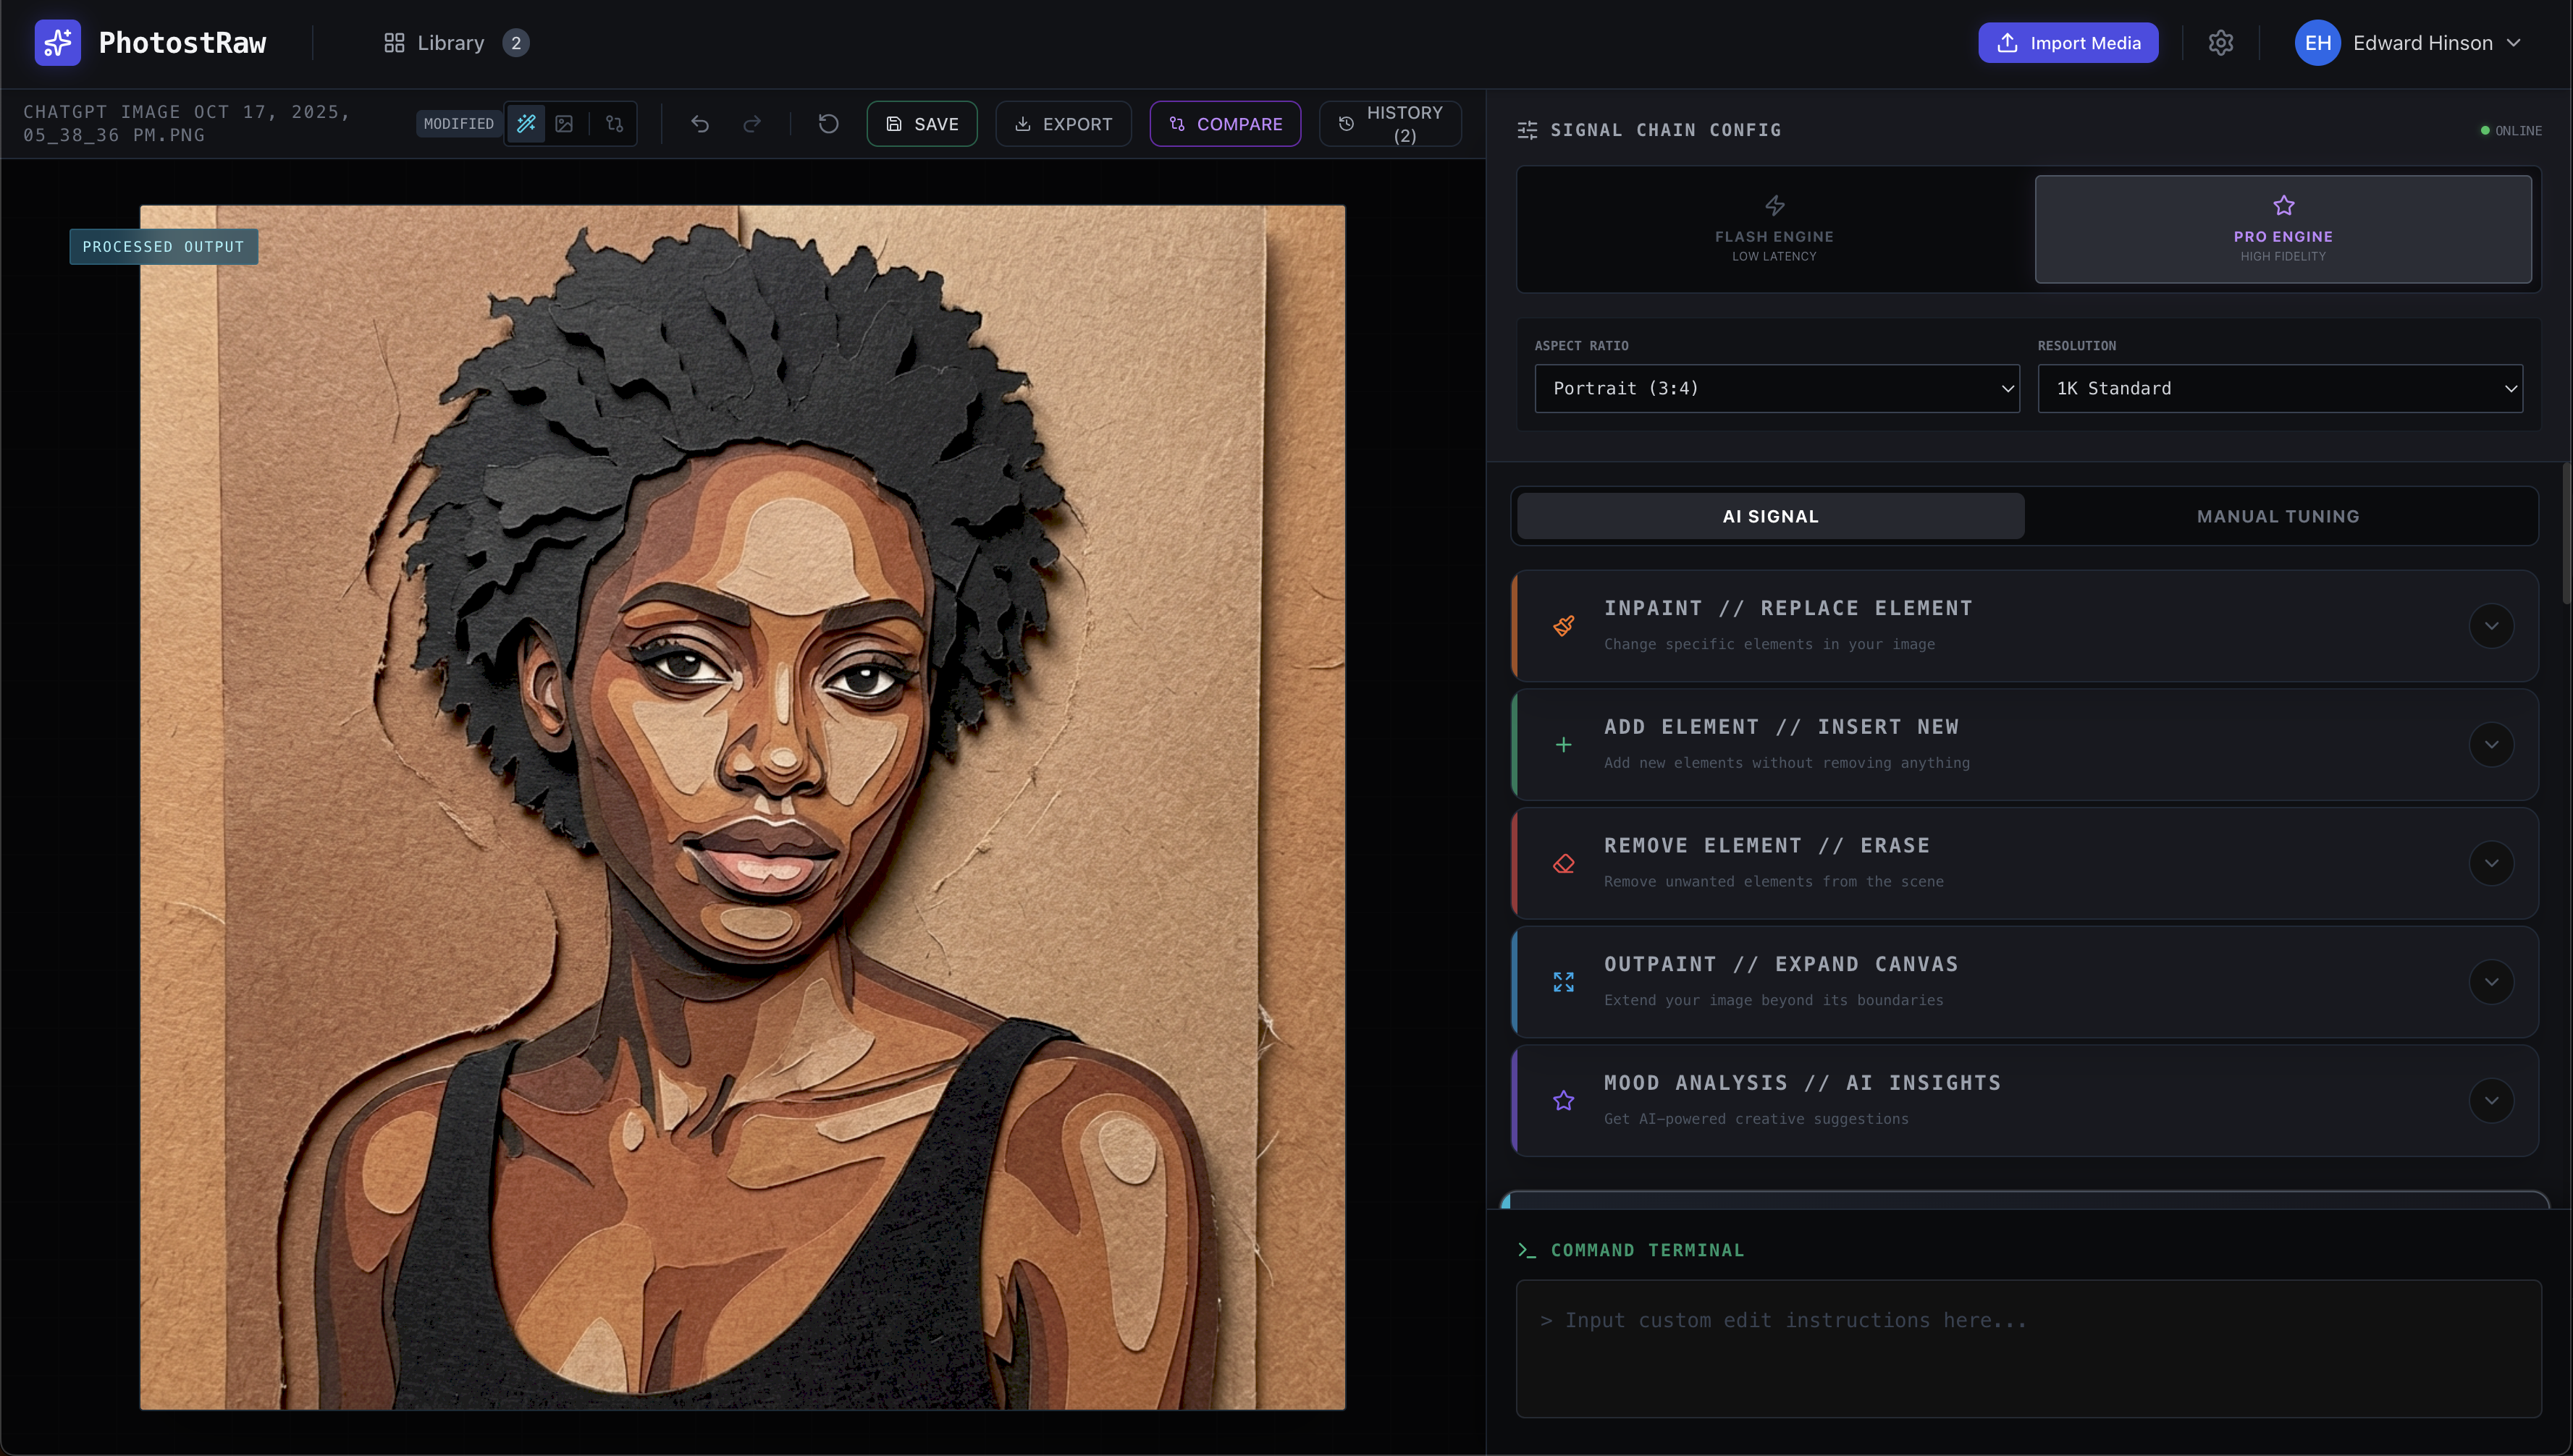This screenshot has height=1456, width=2573.
Task: Select the magic wand AI edit view
Action: tap(525, 123)
